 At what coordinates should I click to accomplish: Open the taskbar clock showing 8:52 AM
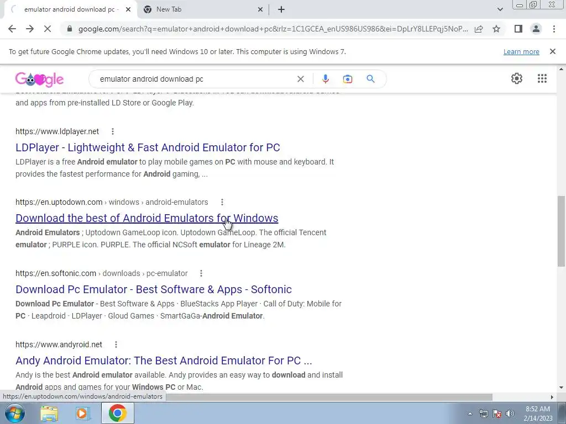(x=538, y=414)
